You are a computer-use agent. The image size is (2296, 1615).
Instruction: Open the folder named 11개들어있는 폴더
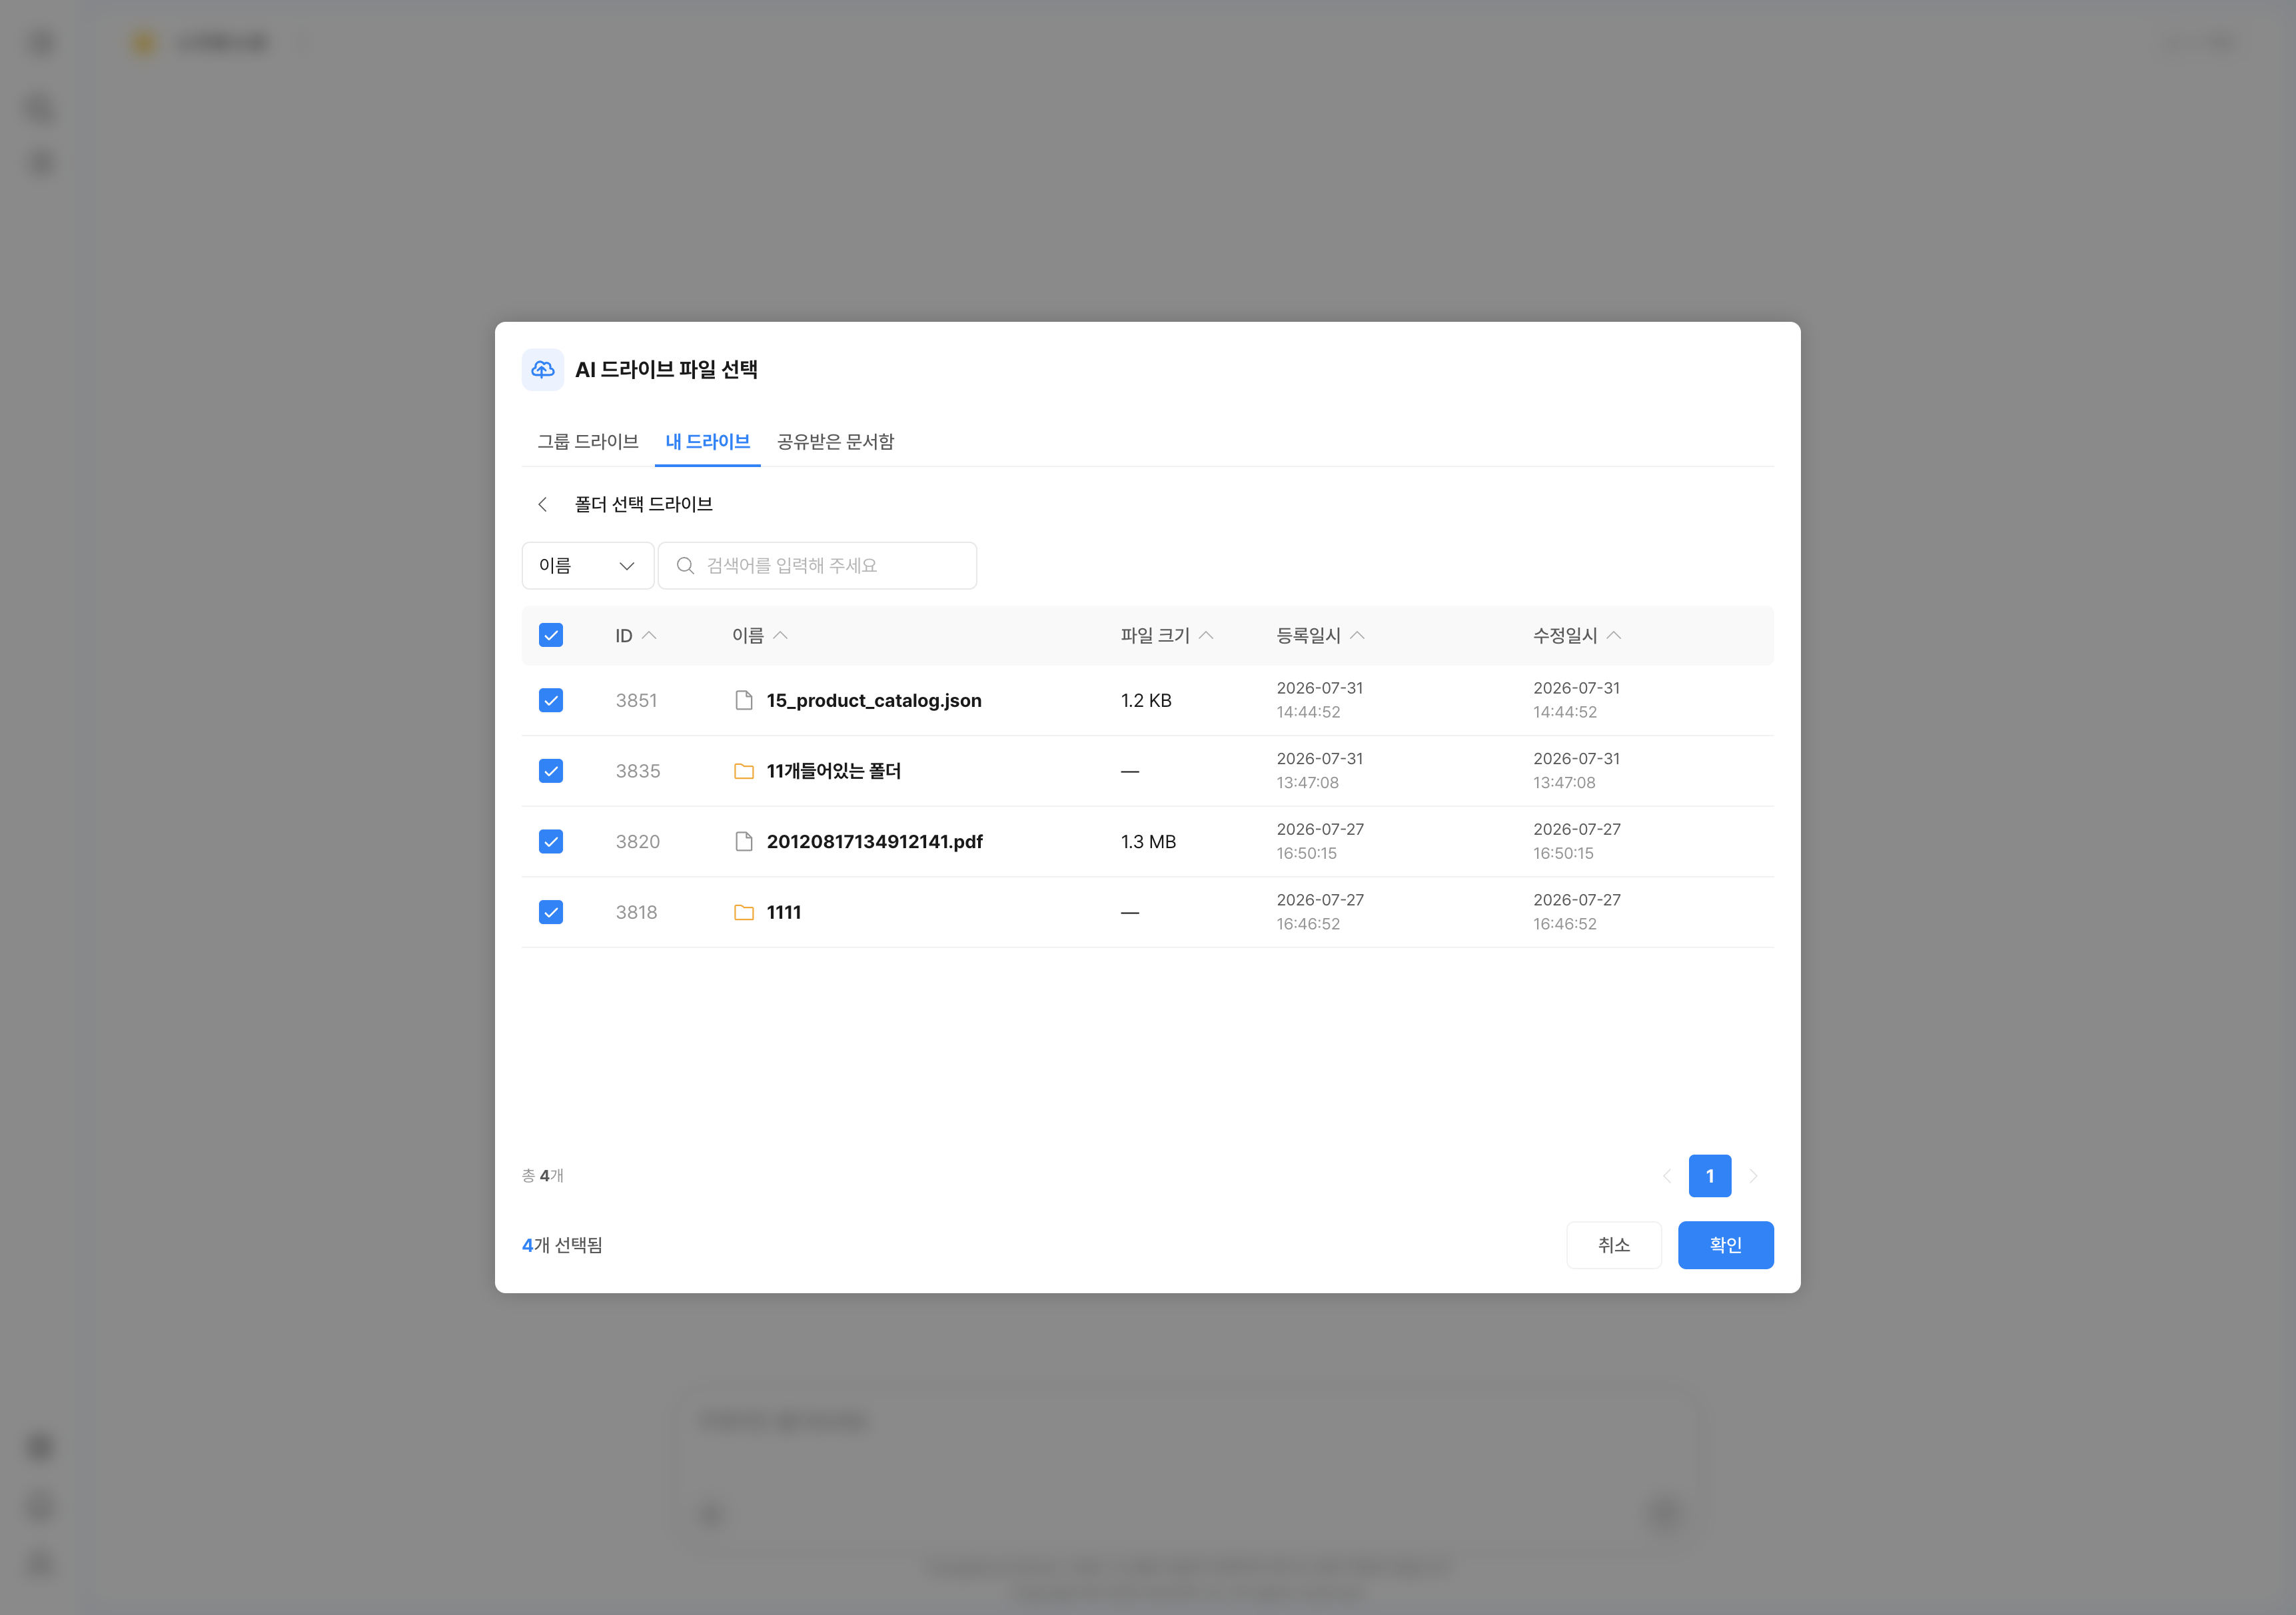(833, 771)
